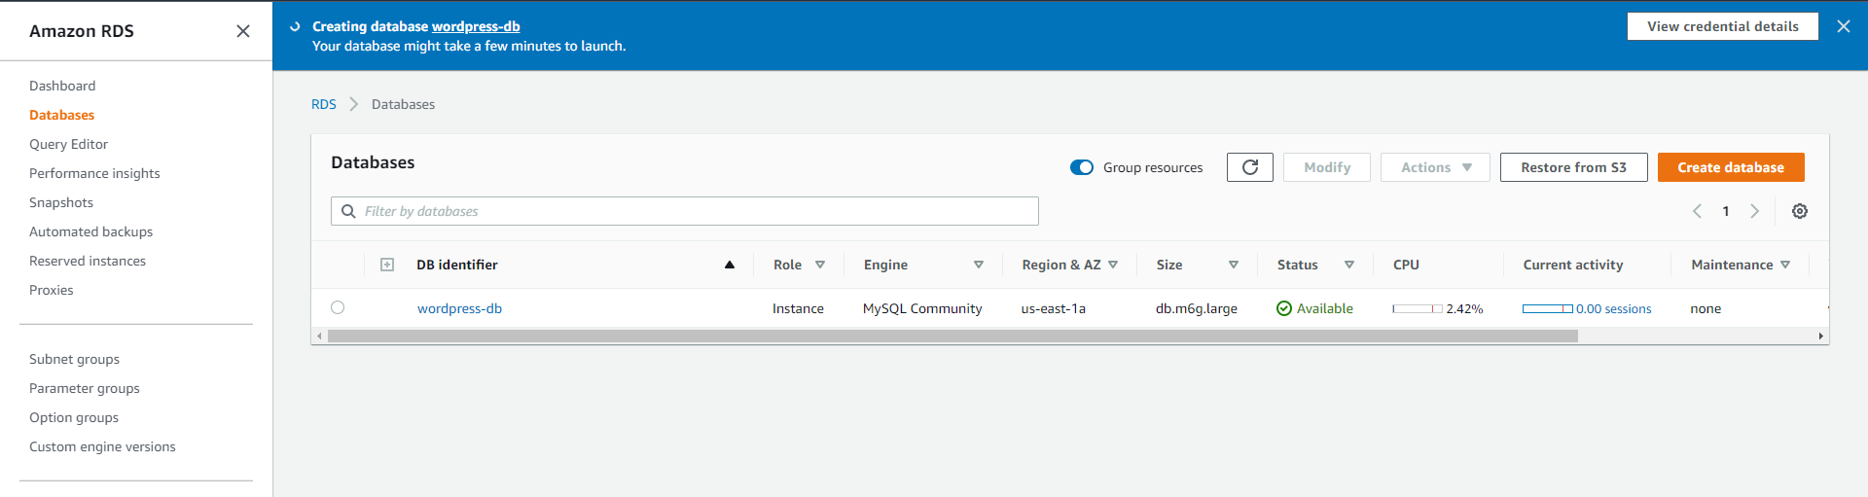Open table preferences gear icon

click(1800, 211)
